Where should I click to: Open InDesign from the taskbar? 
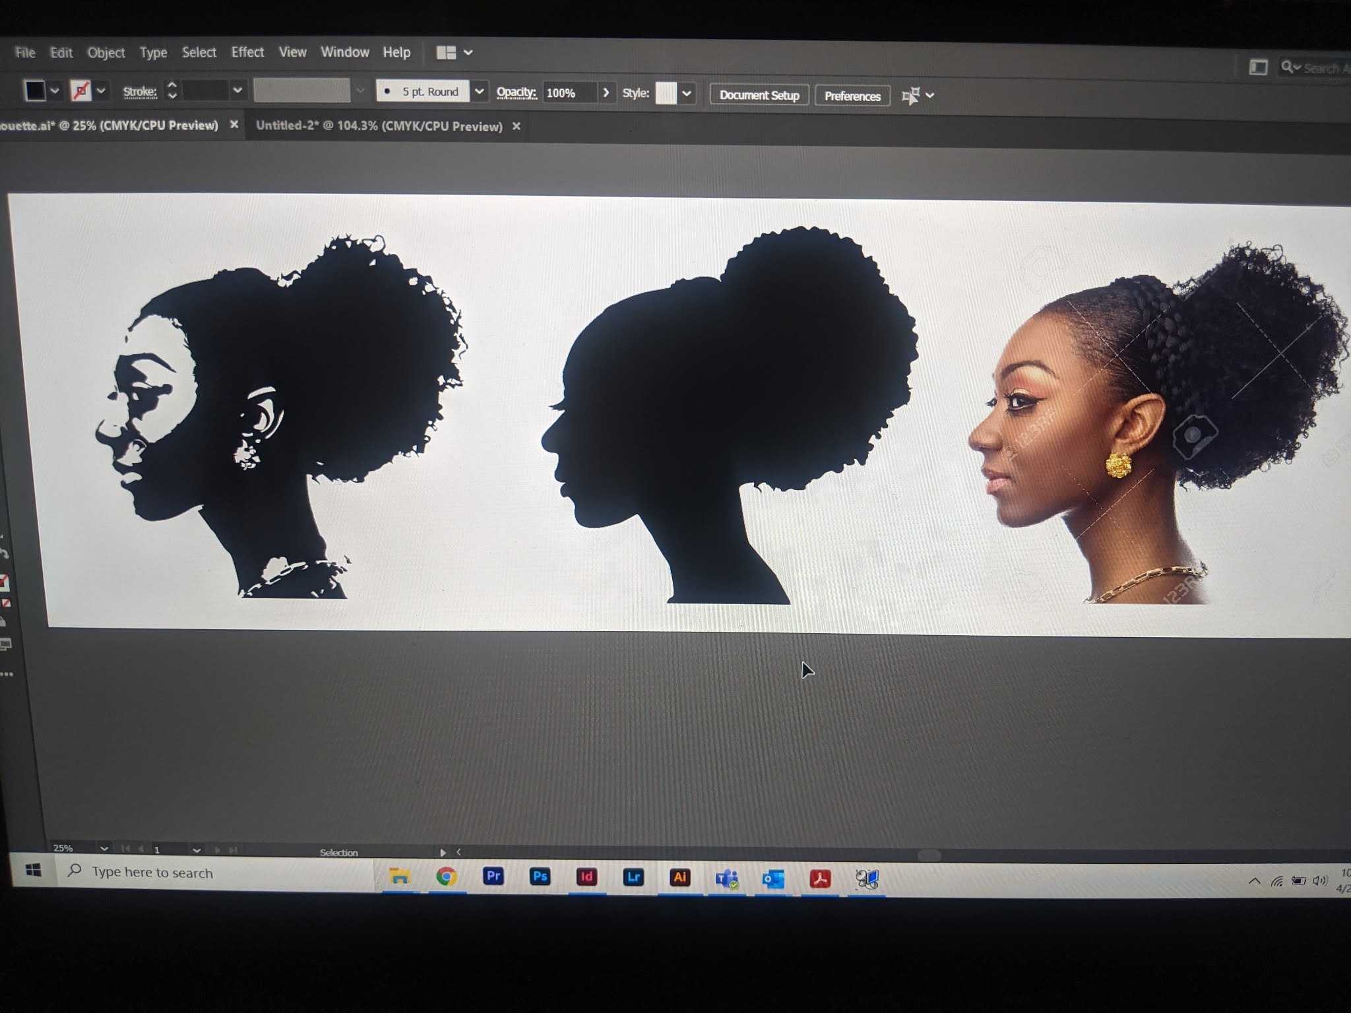click(586, 877)
